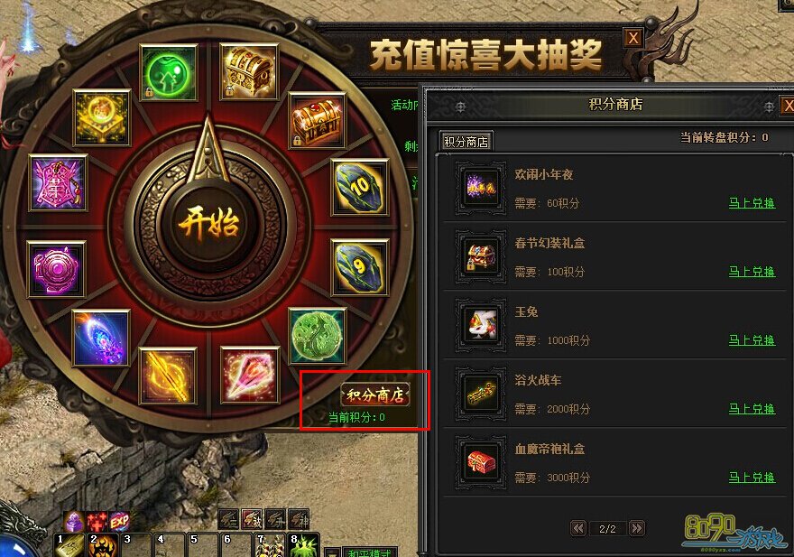Click the EXP buff icon
The height and width of the screenshot is (557, 794).
119,521
